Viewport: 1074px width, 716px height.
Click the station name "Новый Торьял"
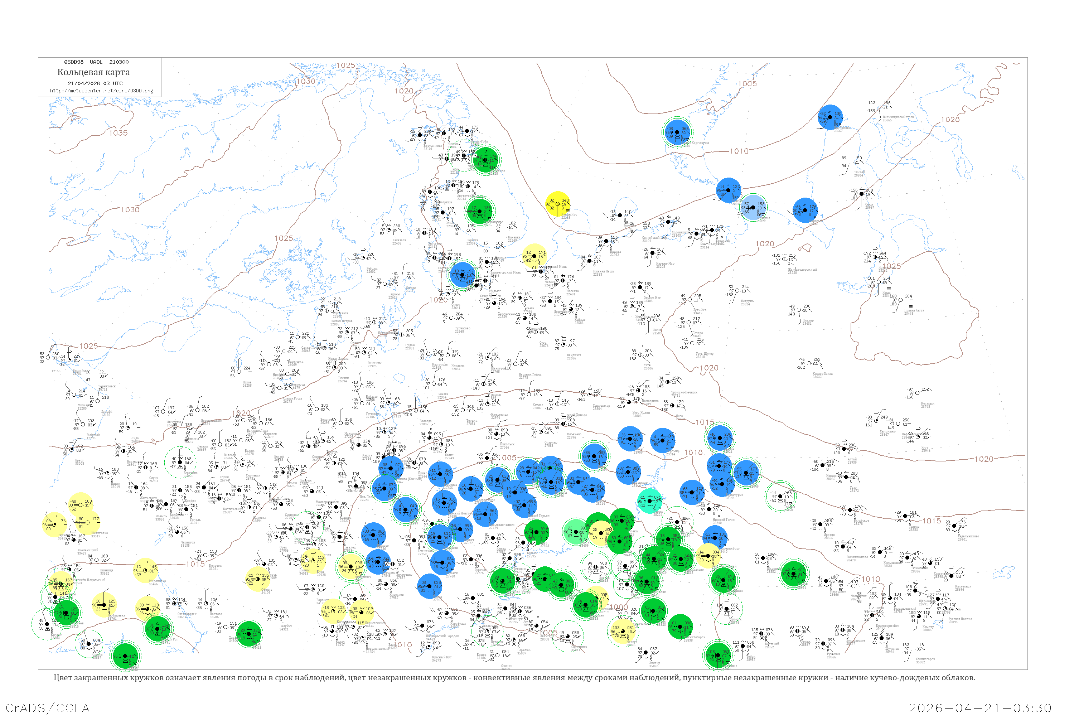coord(539,516)
